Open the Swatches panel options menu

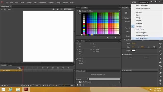point(120,8)
